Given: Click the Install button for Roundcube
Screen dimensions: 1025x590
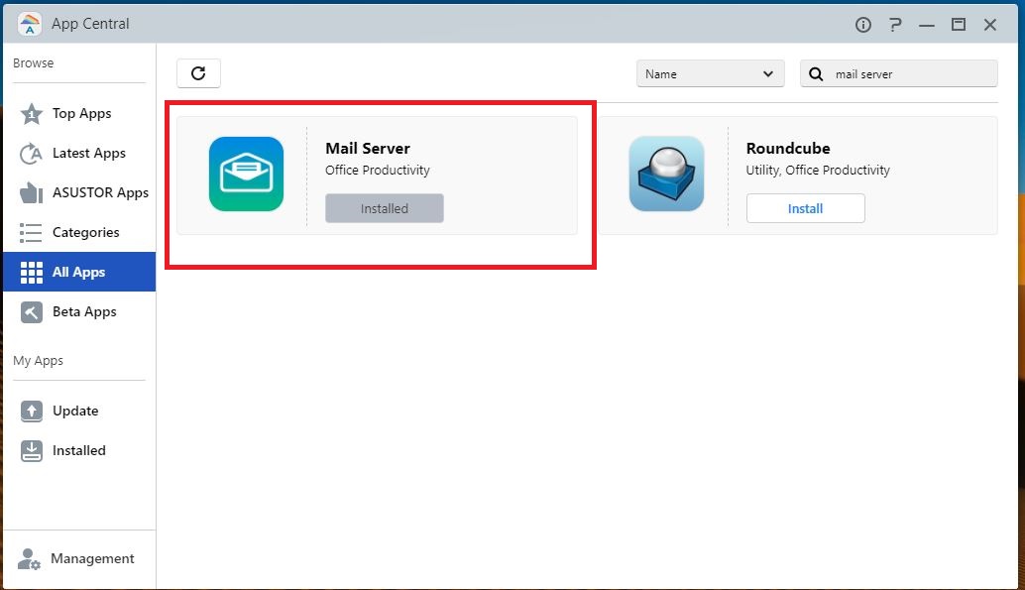Looking at the screenshot, I should 805,208.
